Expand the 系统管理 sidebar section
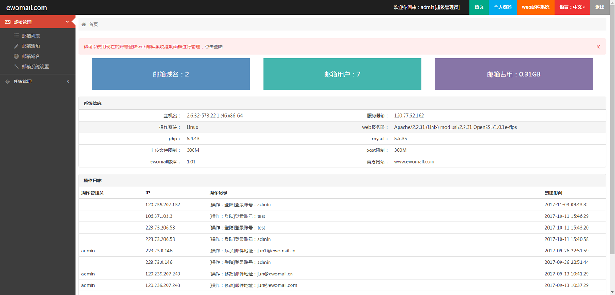The height and width of the screenshot is (295, 615). click(x=68, y=81)
